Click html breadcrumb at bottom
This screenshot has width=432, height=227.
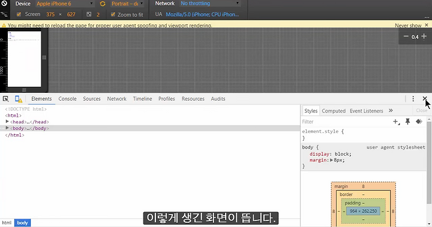[7, 223]
